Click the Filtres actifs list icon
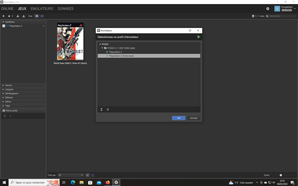The image size is (298, 186). click(4, 111)
